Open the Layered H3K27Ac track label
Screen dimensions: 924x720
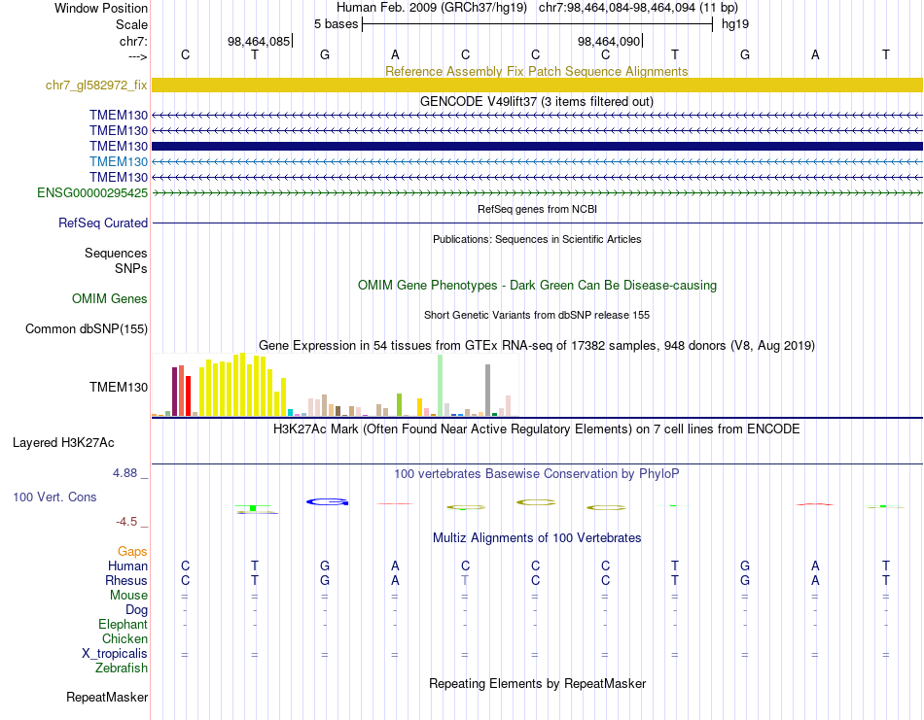click(x=63, y=442)
